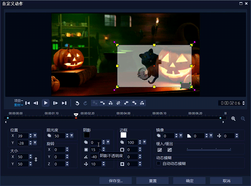Open the 阻光度 value slider dropdown

pyautogui.click(x=72, y=136)
